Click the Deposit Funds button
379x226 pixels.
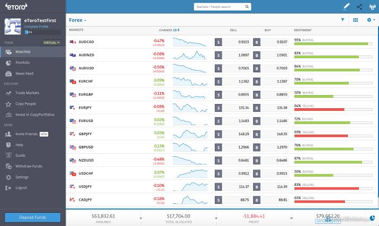click(x=33, y=217)
